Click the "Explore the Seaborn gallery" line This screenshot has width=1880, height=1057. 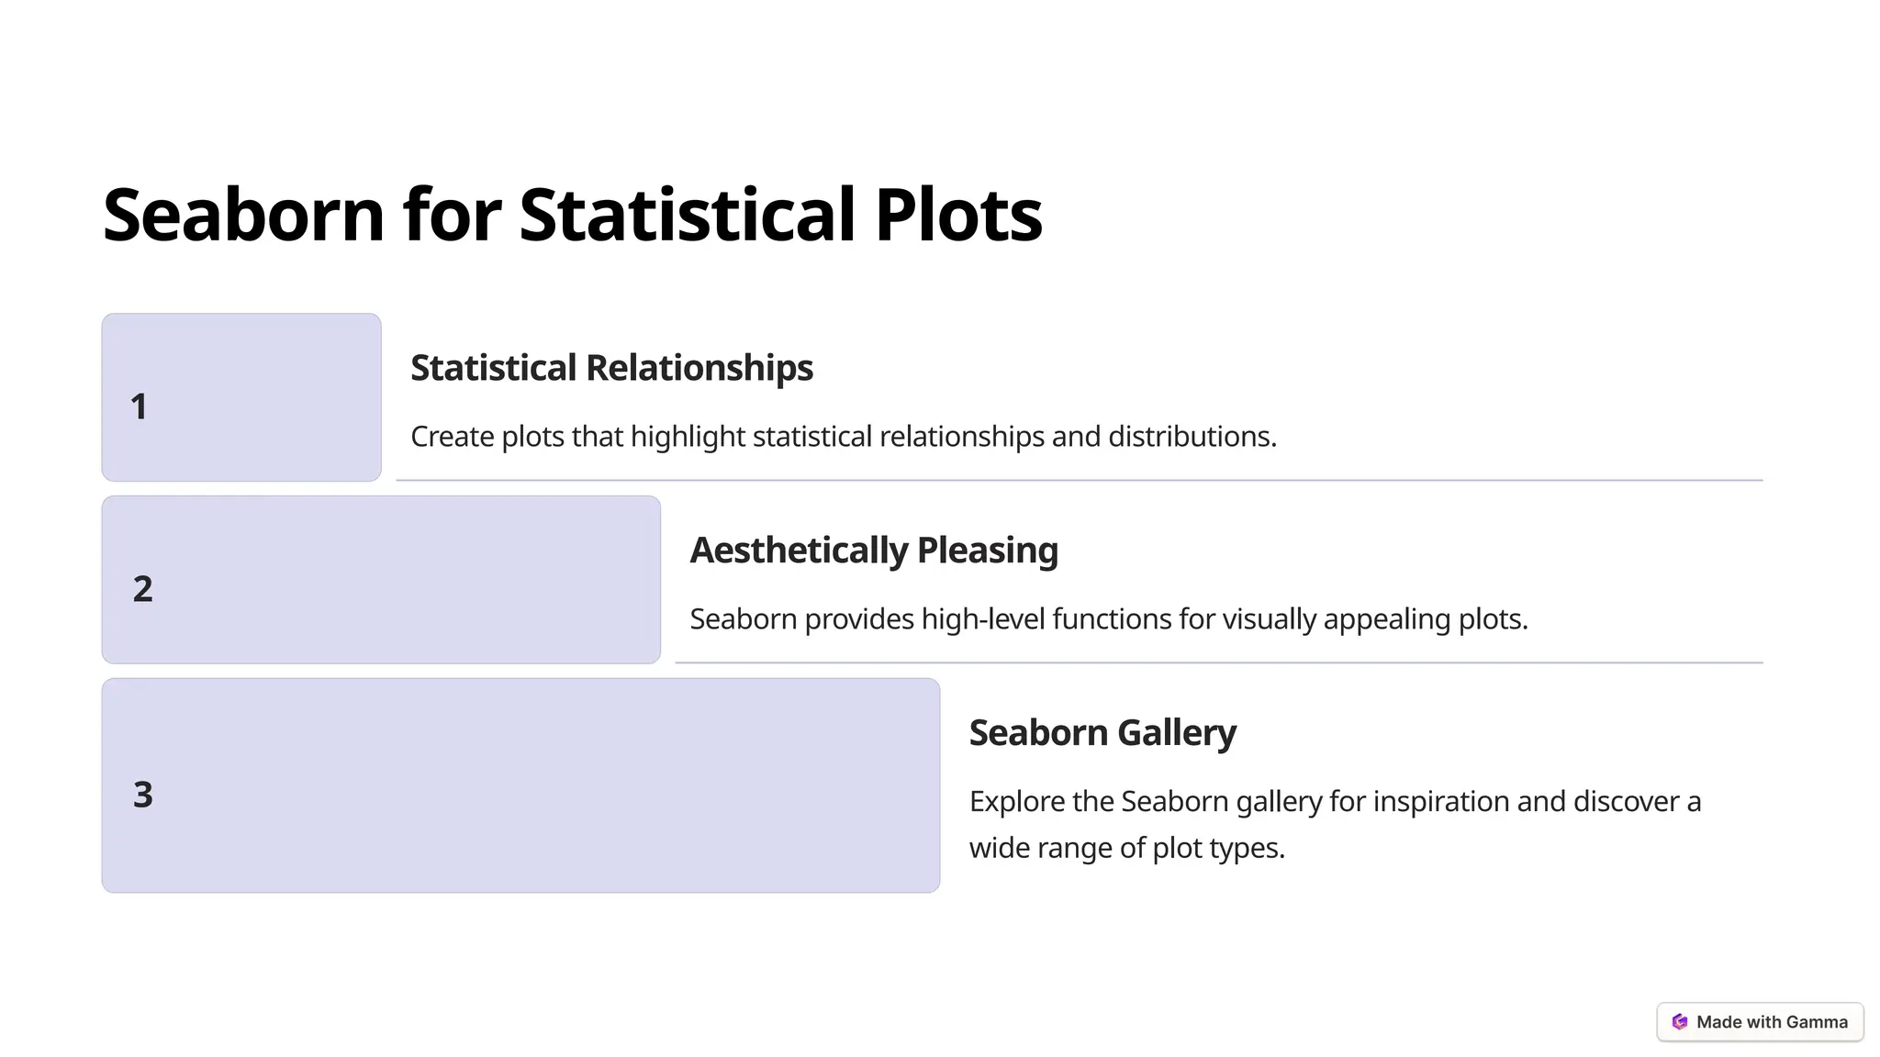pos(1335,802)
